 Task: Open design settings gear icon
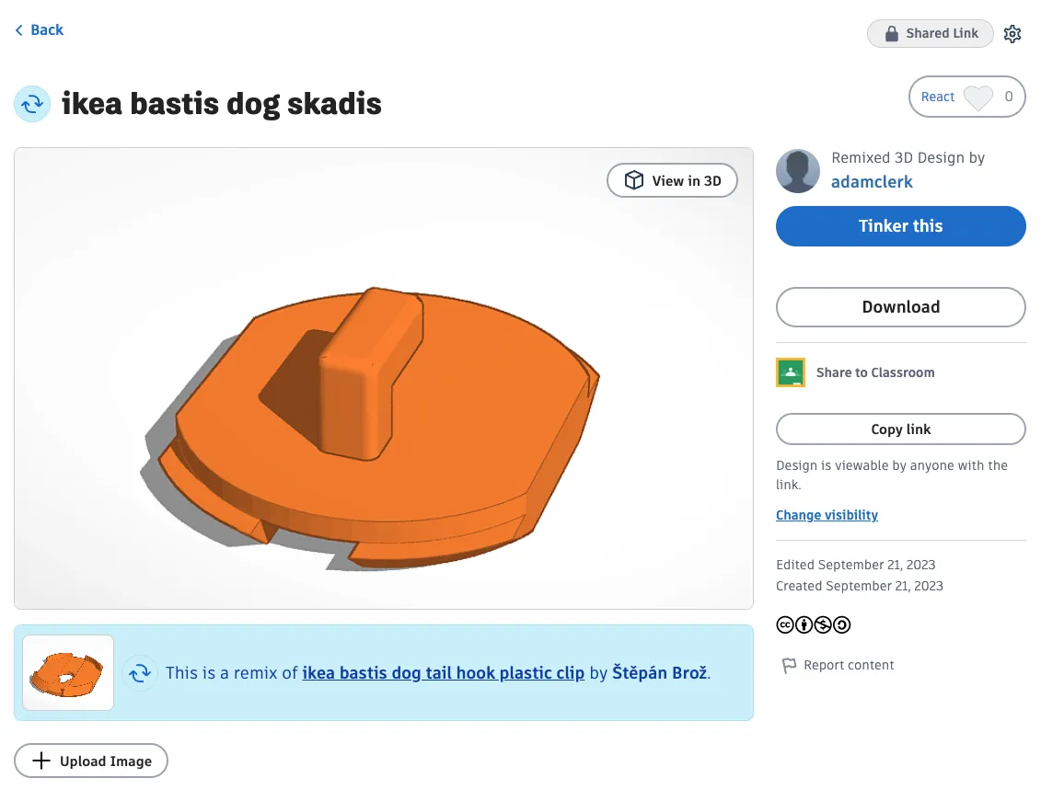coord(1012,33)
